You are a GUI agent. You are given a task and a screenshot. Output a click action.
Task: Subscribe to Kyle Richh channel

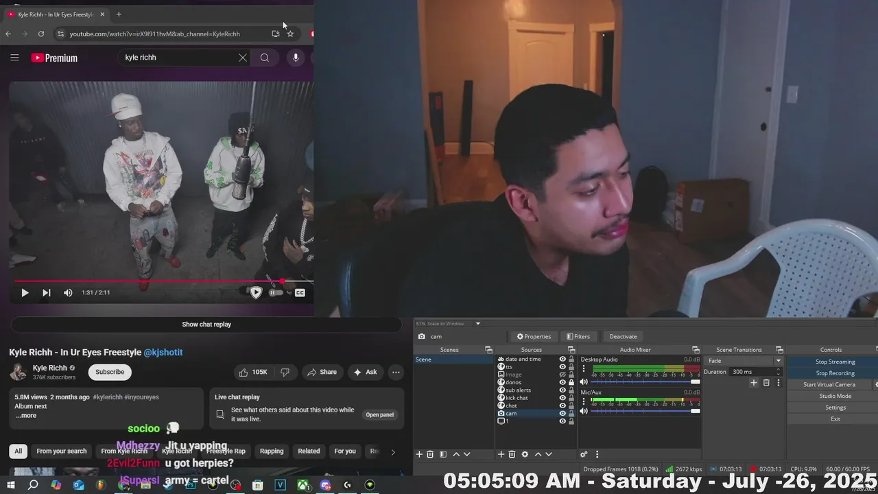point(110,372)
